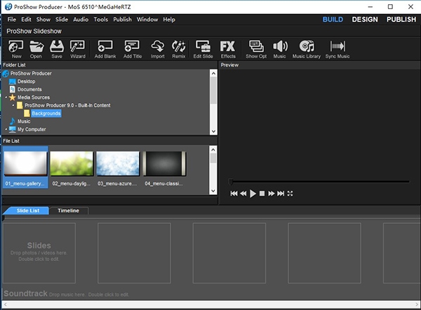Collapse the Media Sources tree node

coord(6,97)
